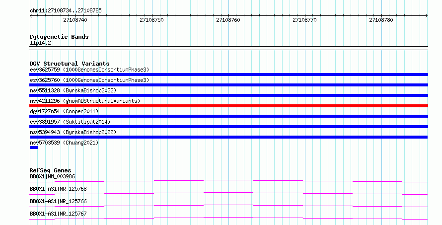Image resolution: width=442 pixels, height=225 pixels.
Task: Open the dgv1727n54 (Cooper2011) label
Action: pos(64,111)
